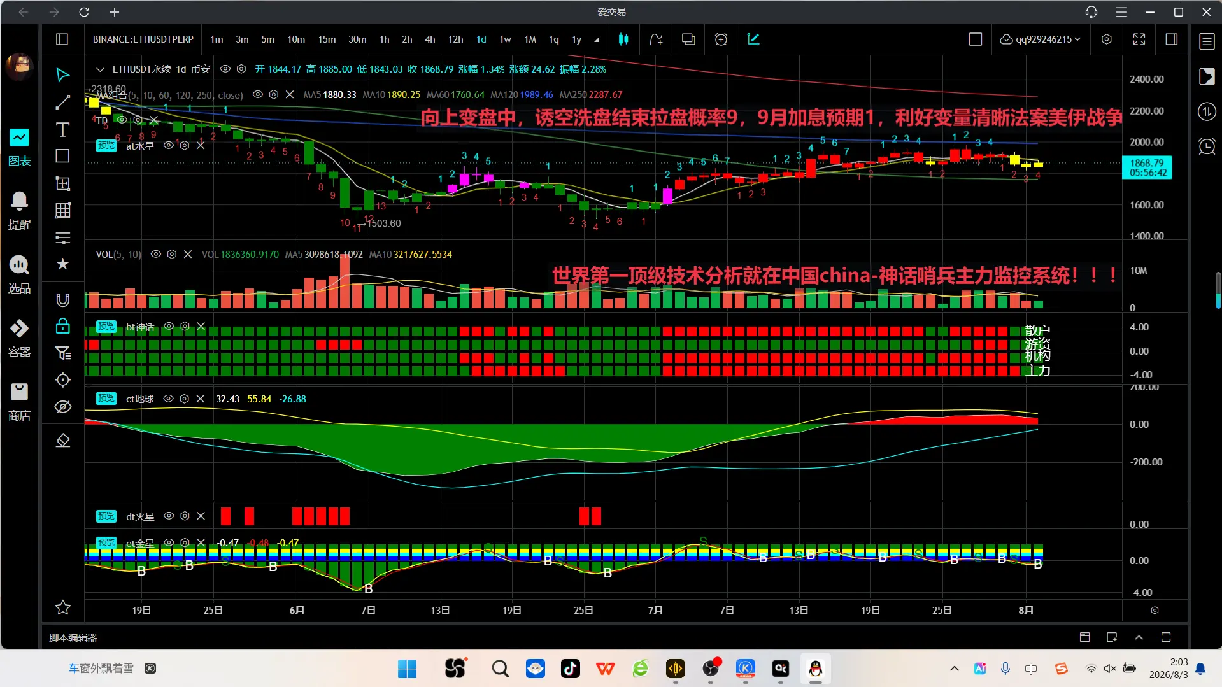Open the favorites star drawing tool

[x=62, y=264]
